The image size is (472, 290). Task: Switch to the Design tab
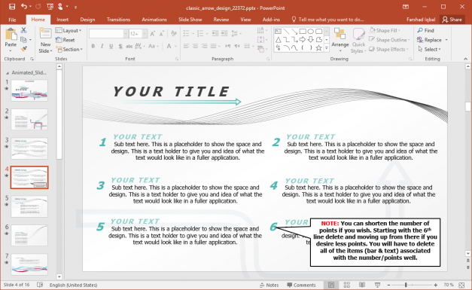click(87, 20)
